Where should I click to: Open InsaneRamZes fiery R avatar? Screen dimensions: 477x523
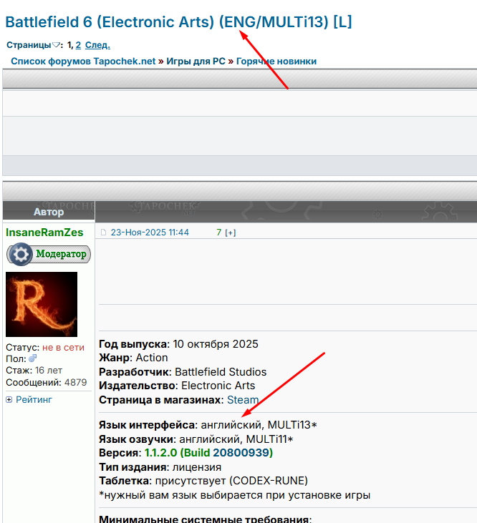click(x=42, y=305)
